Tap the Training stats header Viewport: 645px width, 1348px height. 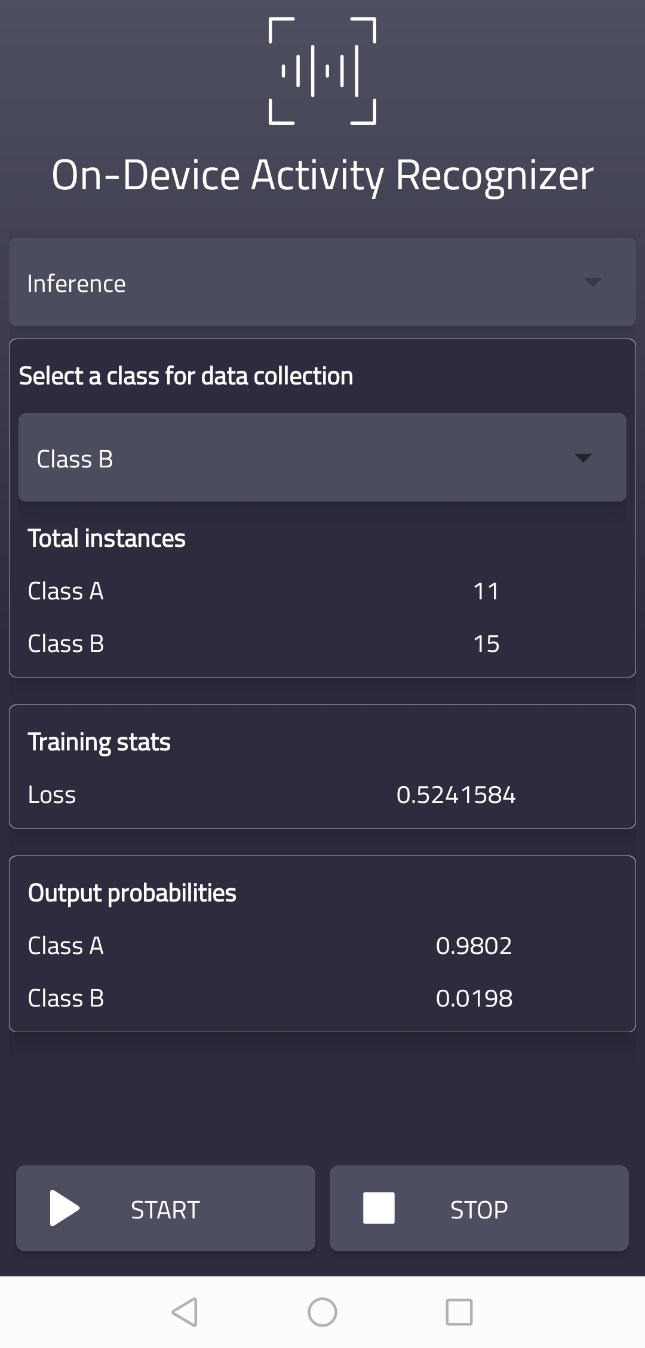(x=100, y=741)
